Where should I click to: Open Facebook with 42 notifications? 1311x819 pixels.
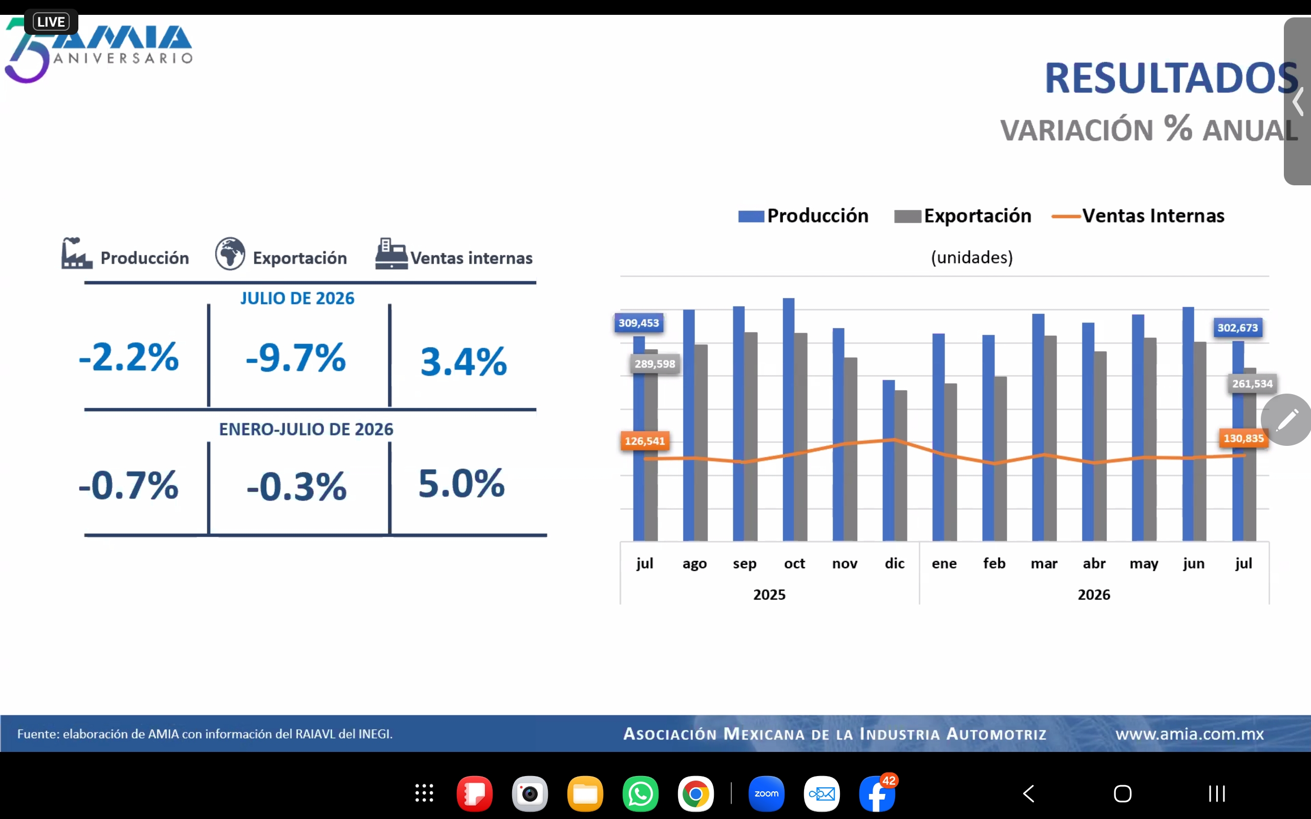coord(878,792)
